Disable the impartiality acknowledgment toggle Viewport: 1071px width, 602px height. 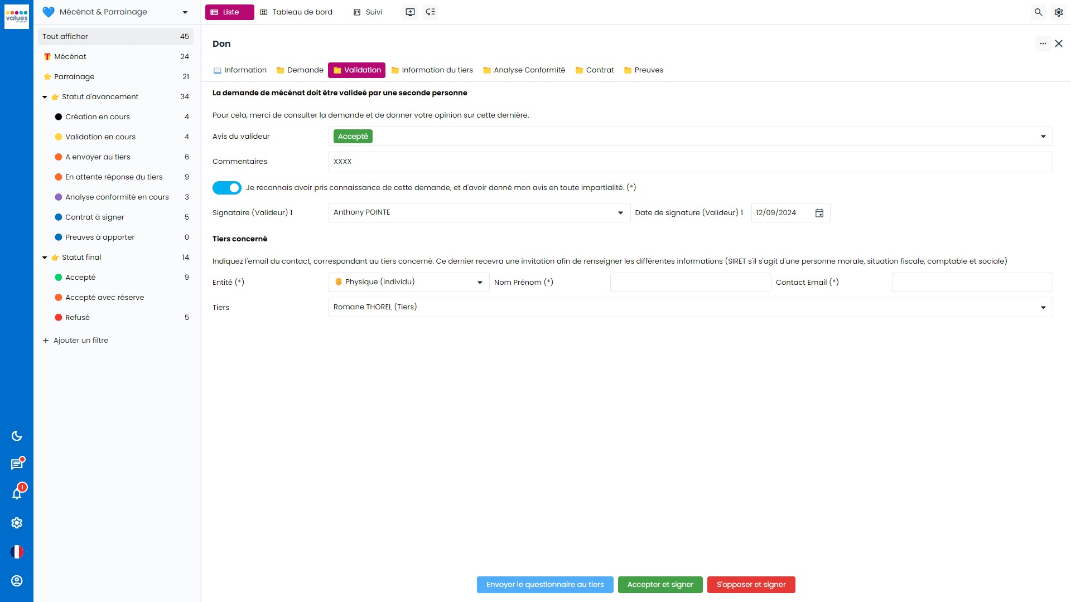coord(226,188)
